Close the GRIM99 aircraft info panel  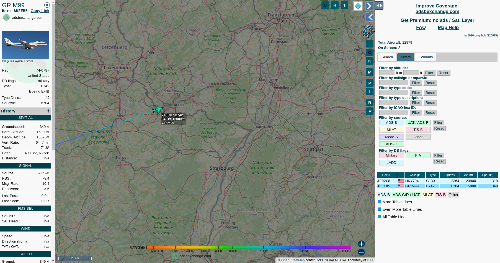coord(47,5)
